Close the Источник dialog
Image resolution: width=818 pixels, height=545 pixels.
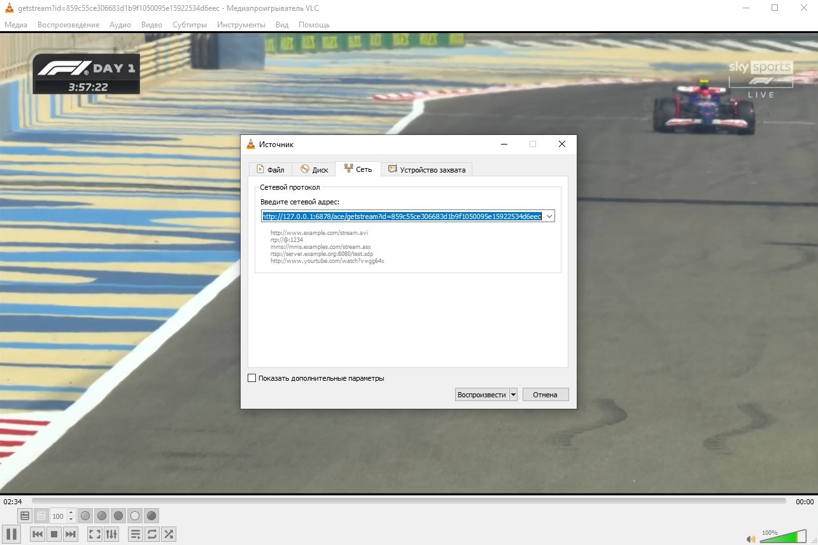tap(561, 145)
